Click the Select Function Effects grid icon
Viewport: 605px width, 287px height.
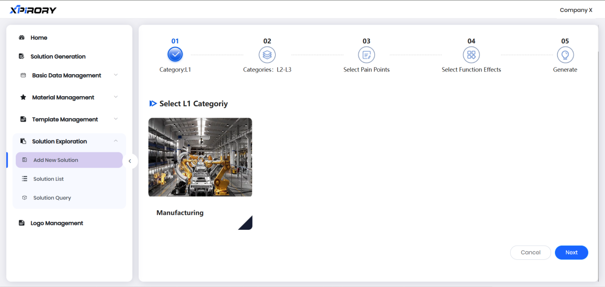click(x=471, y=55)
